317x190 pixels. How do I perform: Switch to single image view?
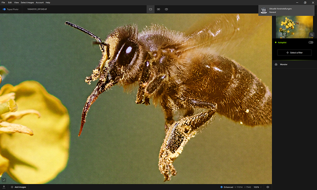tap(150, 9)
